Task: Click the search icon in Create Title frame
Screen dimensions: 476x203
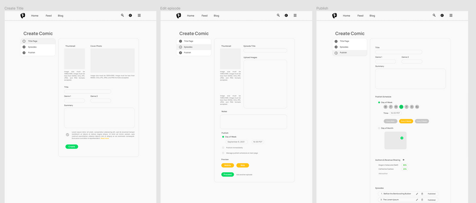Action: pyautogui.click(x=122, y=15)
